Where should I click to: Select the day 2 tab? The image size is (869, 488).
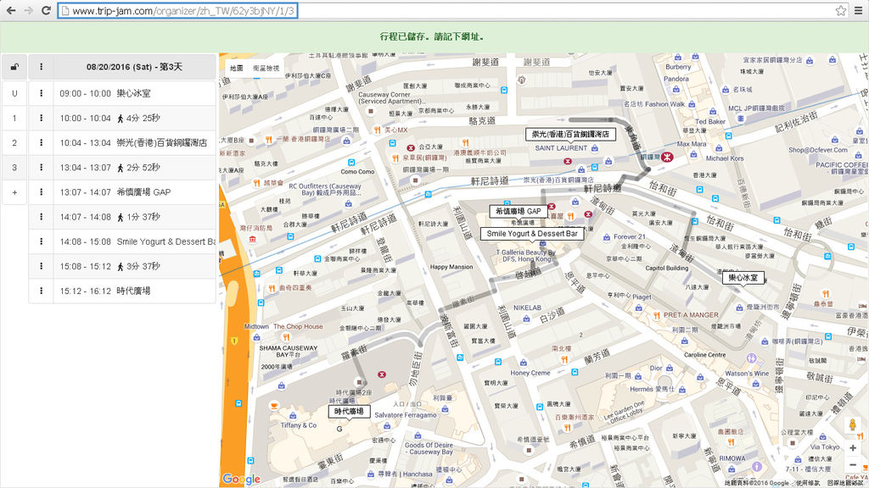(14, 142)
